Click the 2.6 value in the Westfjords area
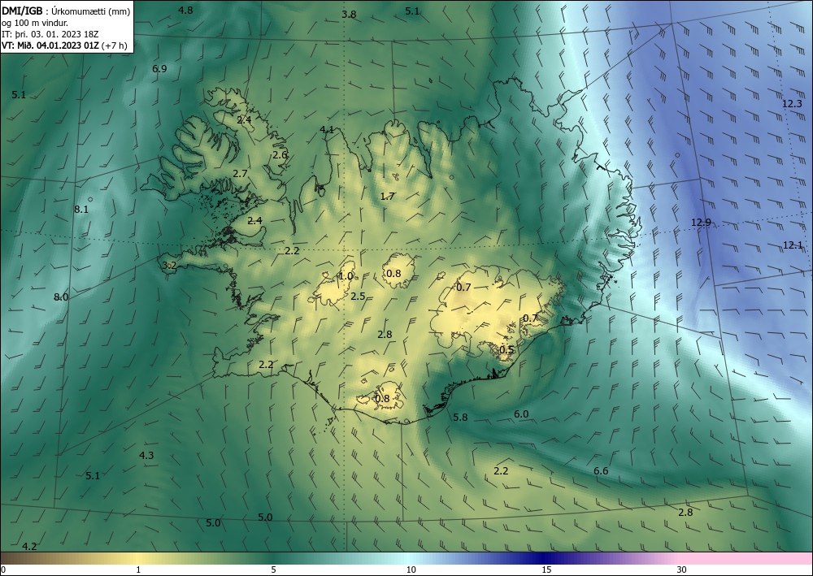This screenshot has width=813, height=576. click(280, 155)
